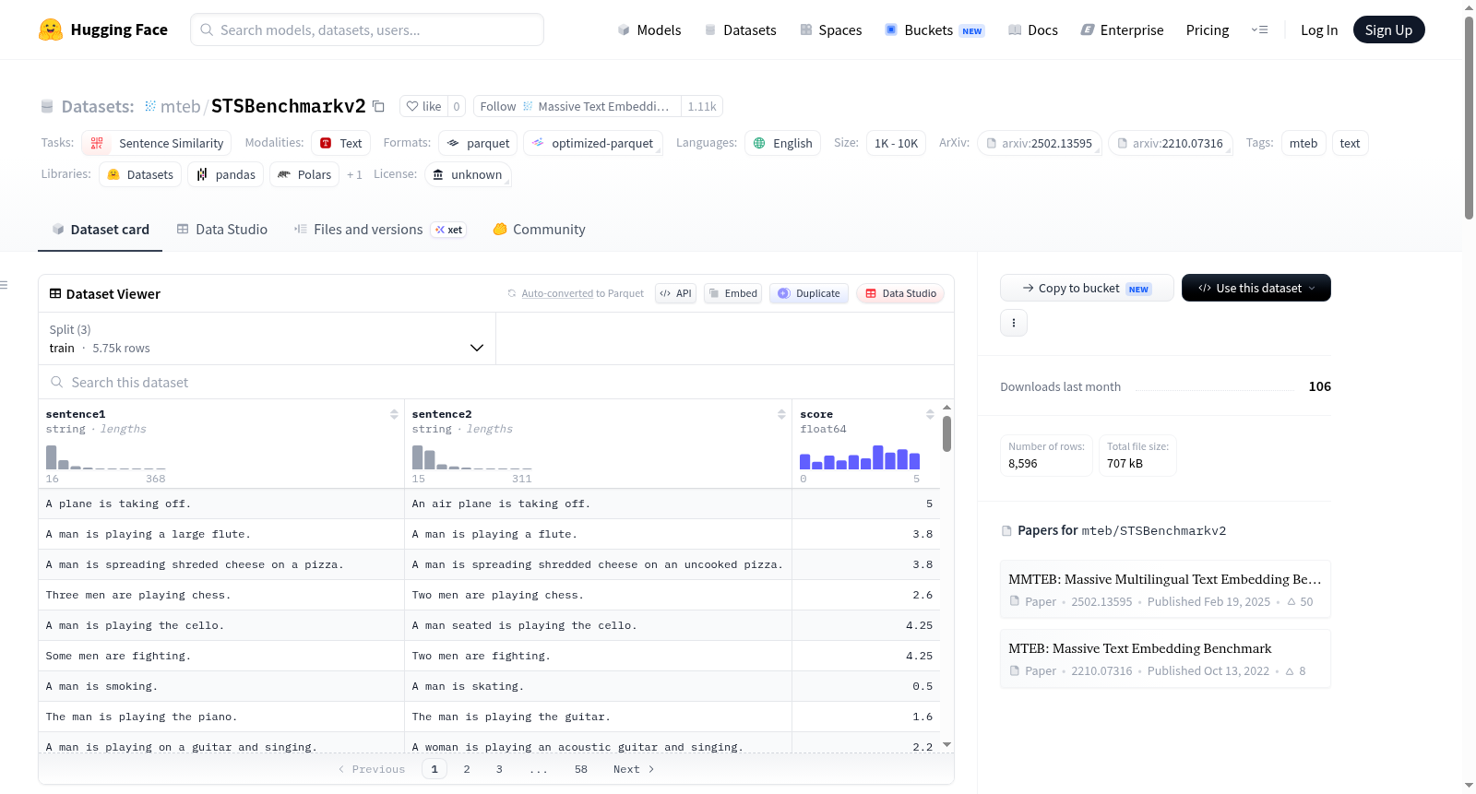Screen dimensions: 1476x794
Task: Select the English language tag
Action: (x=782, y=143)
